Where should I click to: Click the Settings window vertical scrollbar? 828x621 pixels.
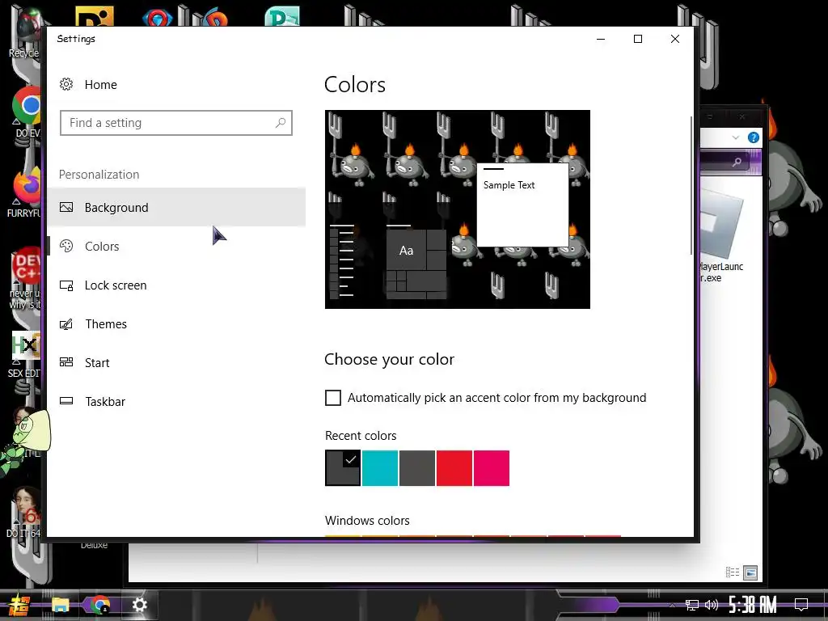pyautogui.click(x=691, y=185)
